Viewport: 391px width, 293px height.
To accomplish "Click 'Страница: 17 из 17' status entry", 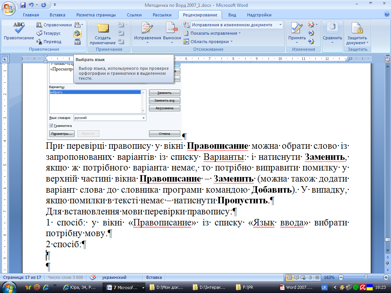I will pyautogui.click(x=22, y=277).
